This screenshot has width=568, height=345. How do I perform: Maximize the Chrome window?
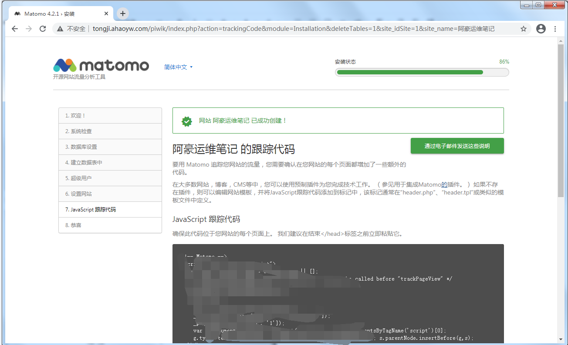(539, 5)
